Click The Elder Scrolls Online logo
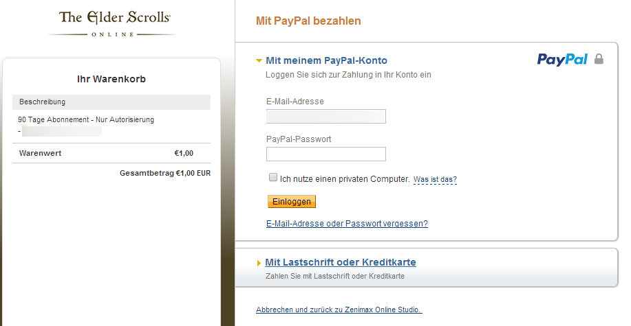 coord(112,24)
